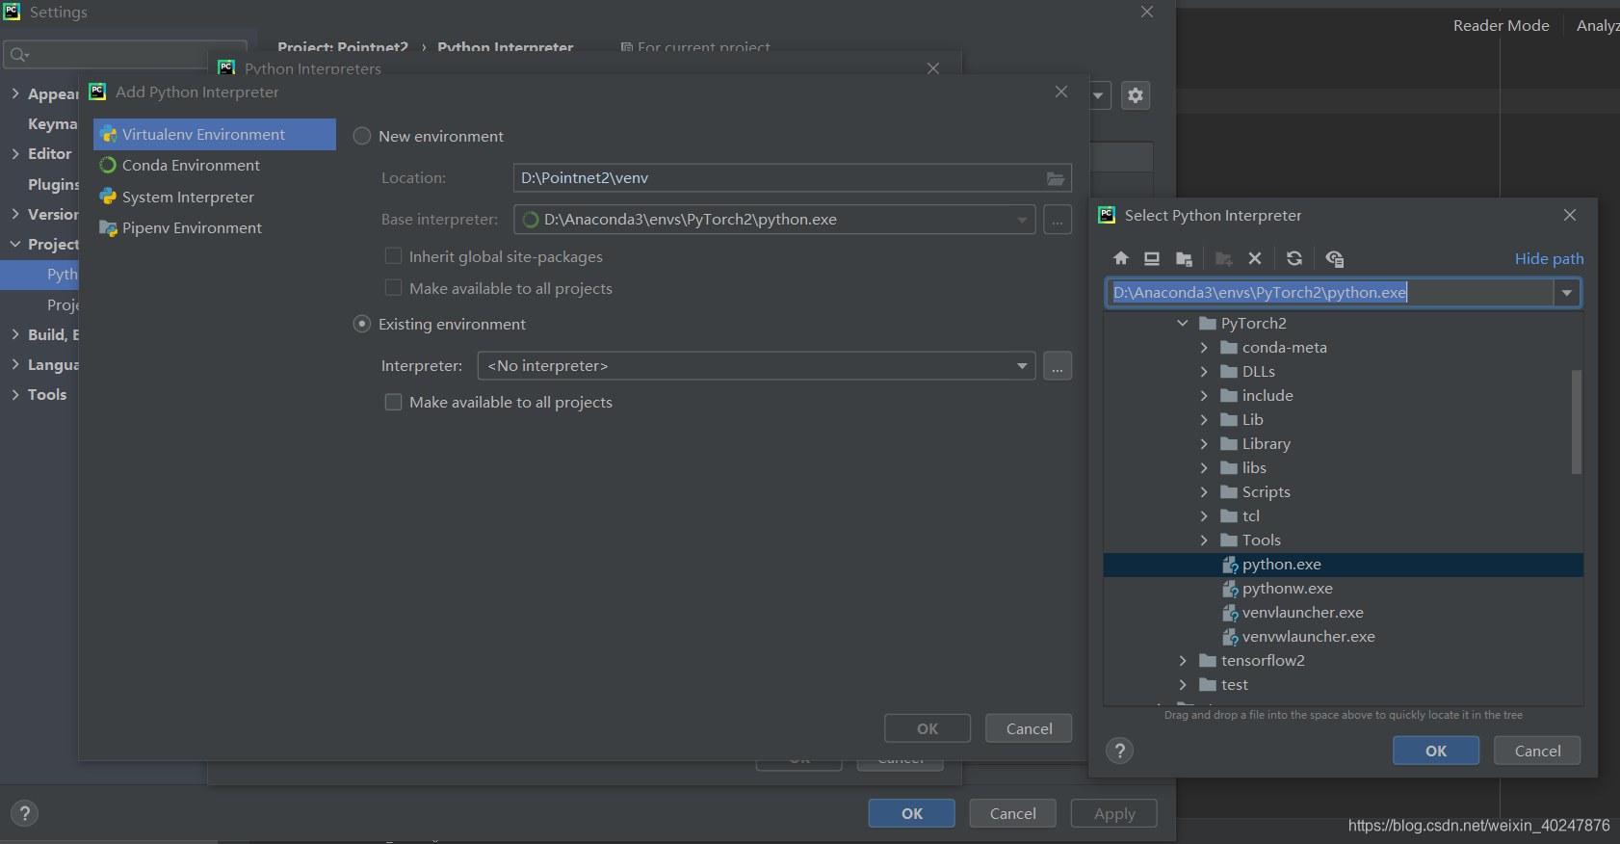This screenshot has height=844, width=1620.
Task: Check Make available to all projects under New environment
Action: tap(393, 288)
